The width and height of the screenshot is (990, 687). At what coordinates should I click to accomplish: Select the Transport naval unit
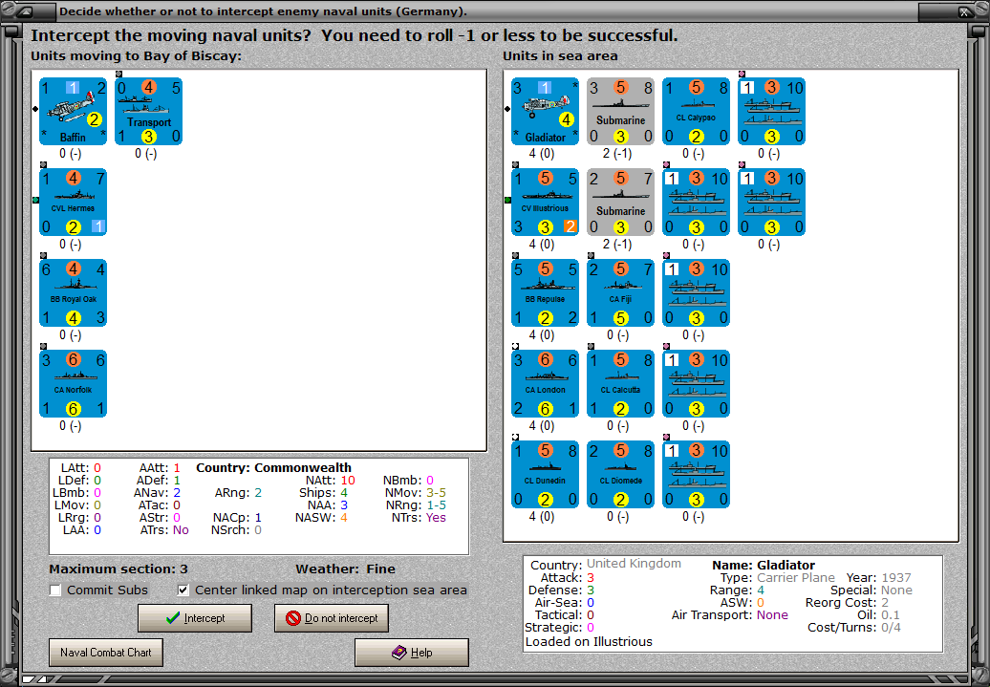point(148,111)
